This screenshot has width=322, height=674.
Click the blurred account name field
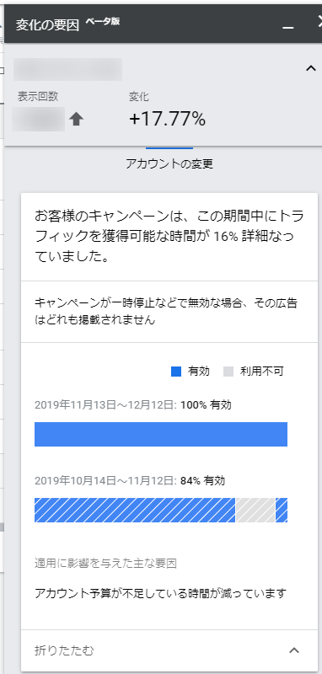(68, 70)
